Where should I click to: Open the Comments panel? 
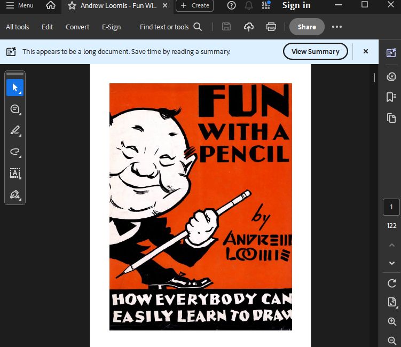pos(391,76)
